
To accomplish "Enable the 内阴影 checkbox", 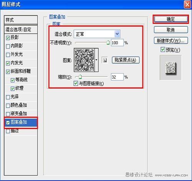I will coord(8,46).
